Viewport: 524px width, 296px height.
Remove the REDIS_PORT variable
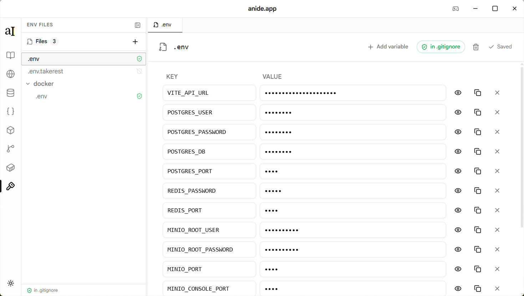coord(497,210)
